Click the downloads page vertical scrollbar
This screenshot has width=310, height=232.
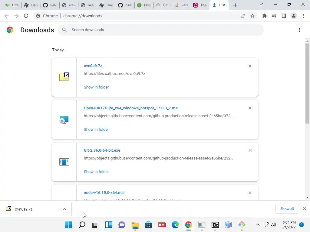point(307,83)
